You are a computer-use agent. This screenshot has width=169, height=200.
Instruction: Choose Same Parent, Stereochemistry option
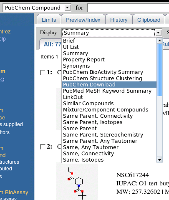(103, 135)
